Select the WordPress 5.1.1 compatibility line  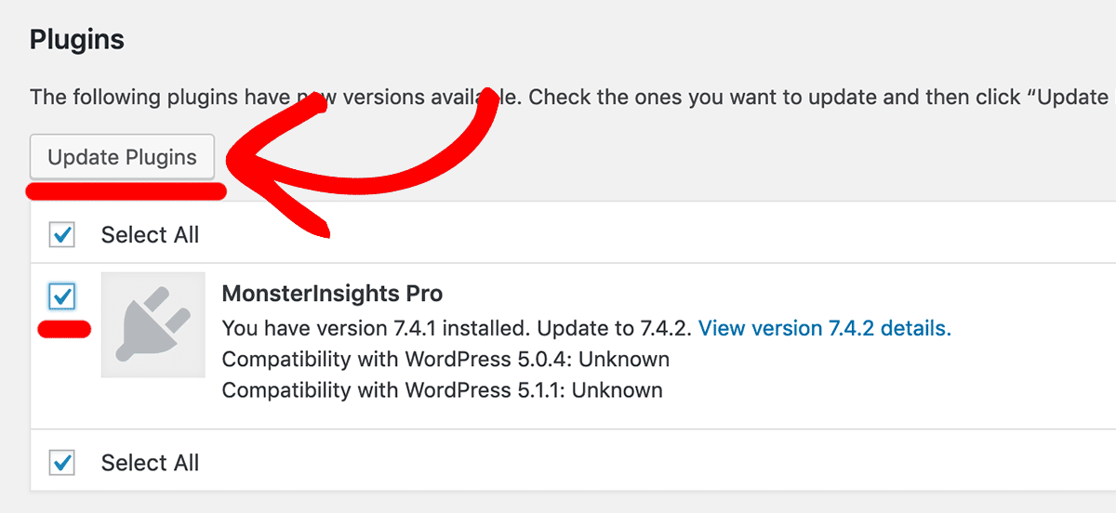point(442,389)
